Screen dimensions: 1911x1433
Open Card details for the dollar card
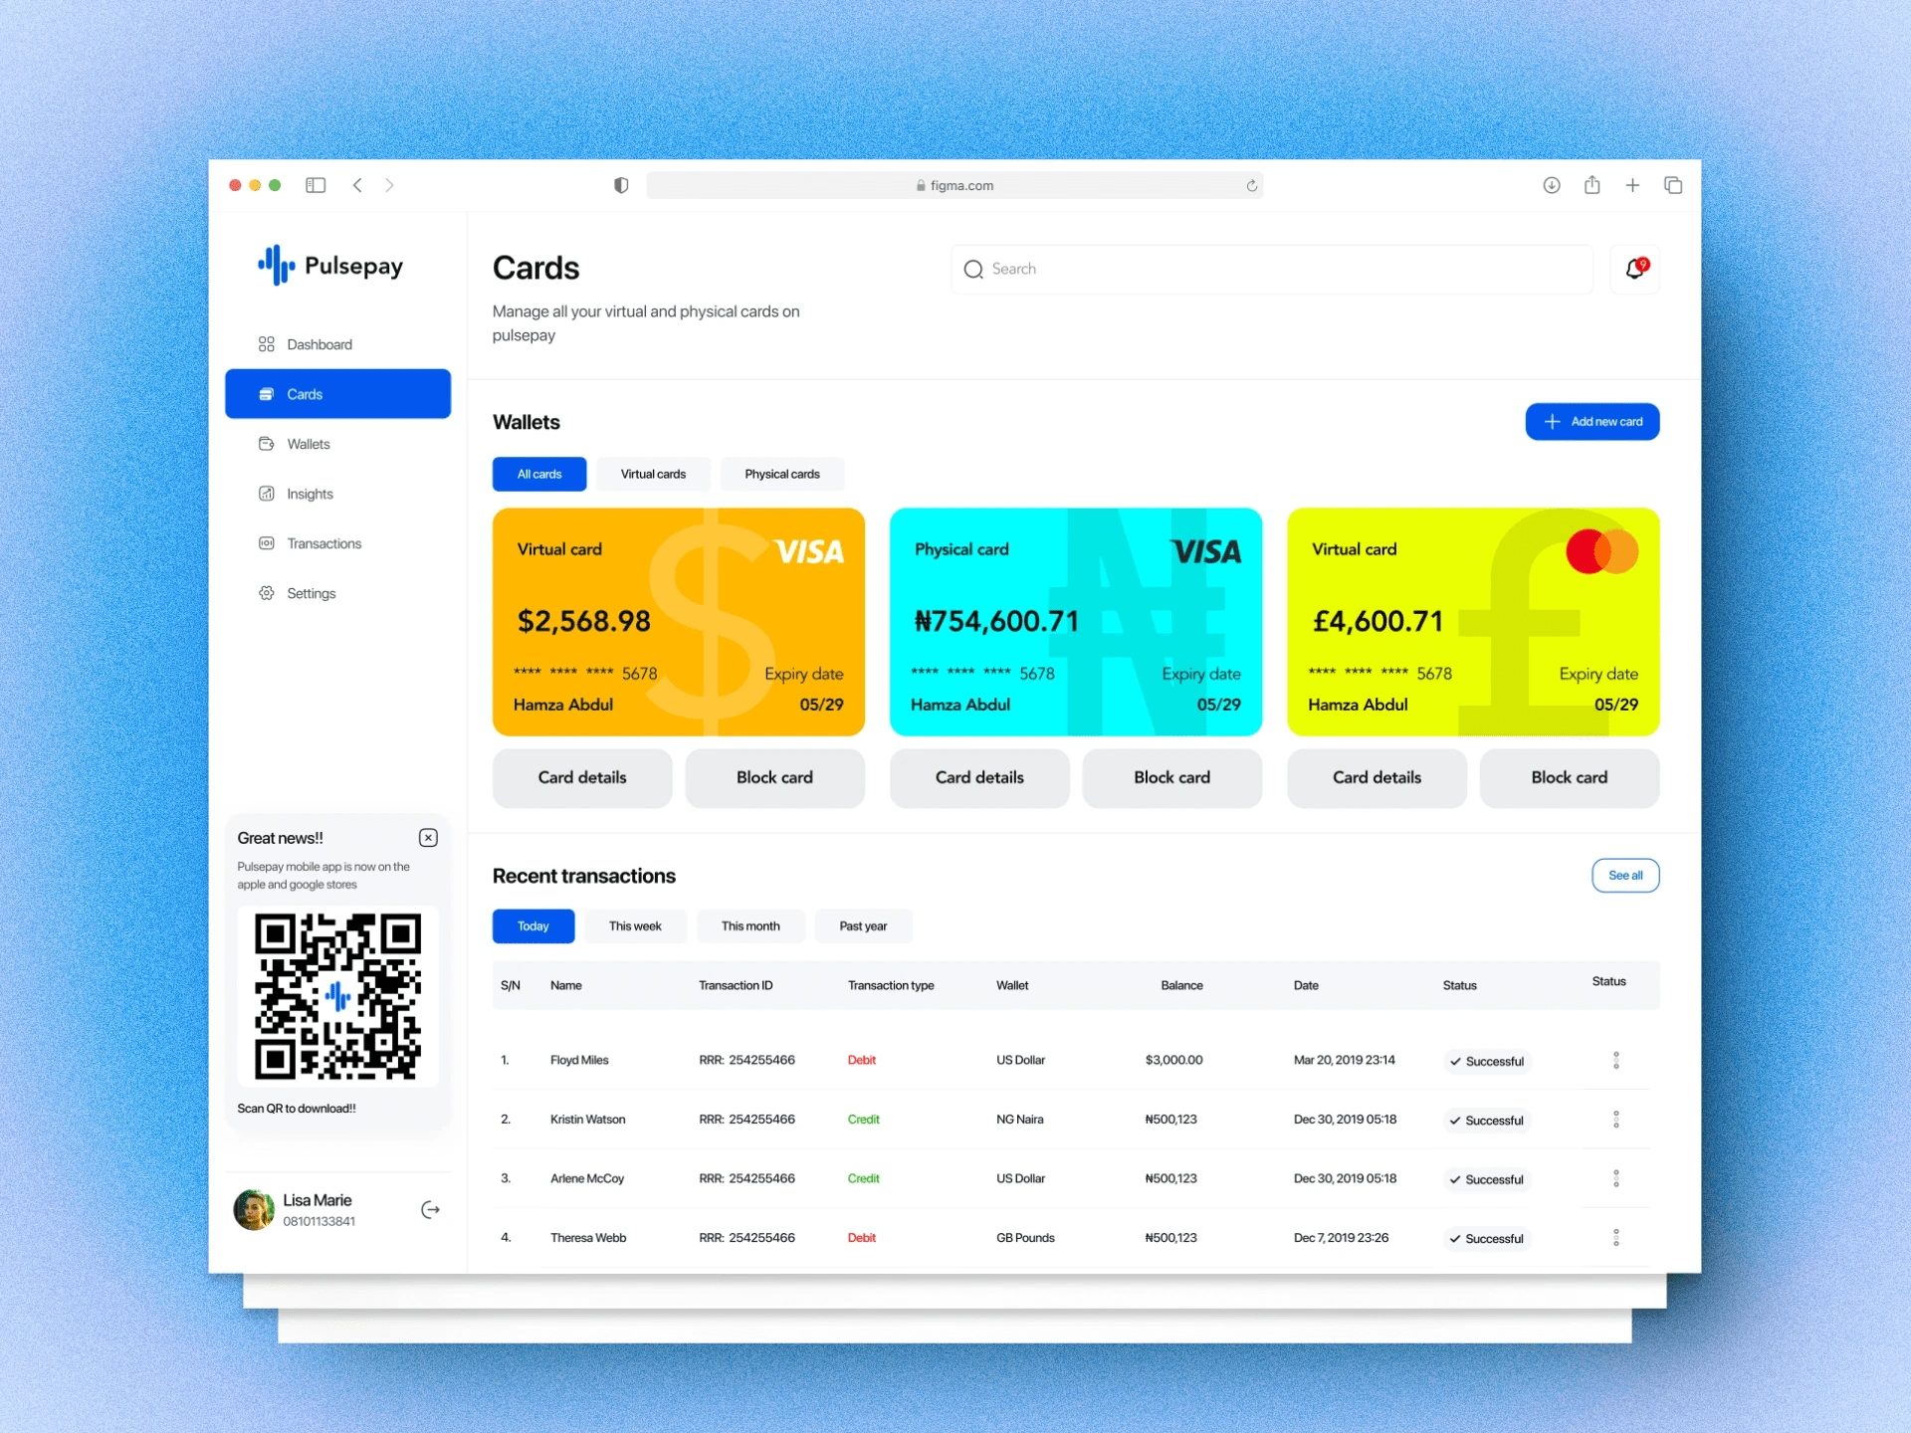pos(582,778)
